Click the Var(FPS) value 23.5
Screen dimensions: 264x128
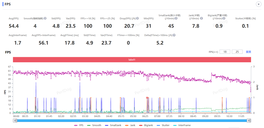click(x=71, y=26)
